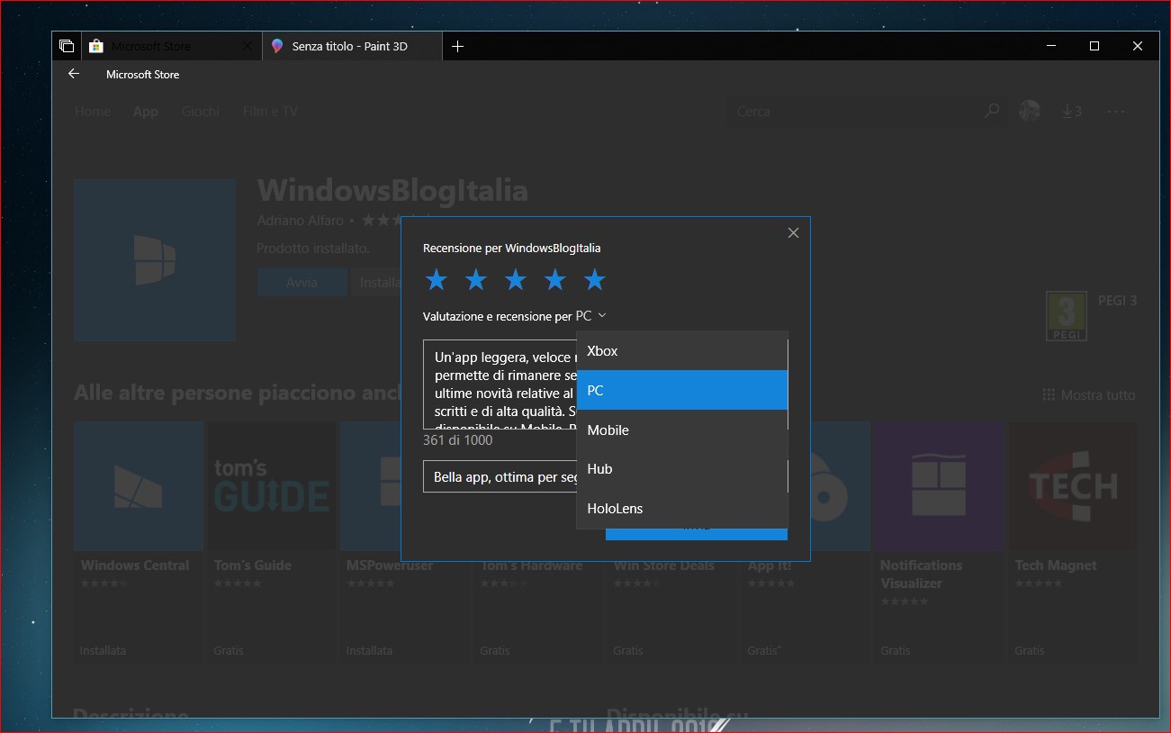Click the App It! app title
This screenshot has height=733, width=1171.
tap(770, 566)
